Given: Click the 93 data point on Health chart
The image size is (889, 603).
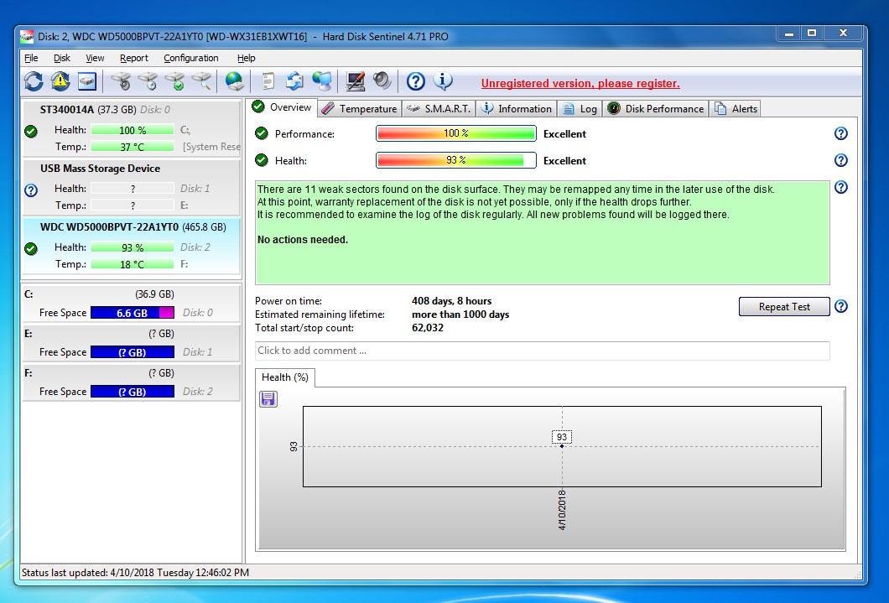Looking at the screenshot, I should (x=562, y=446).
